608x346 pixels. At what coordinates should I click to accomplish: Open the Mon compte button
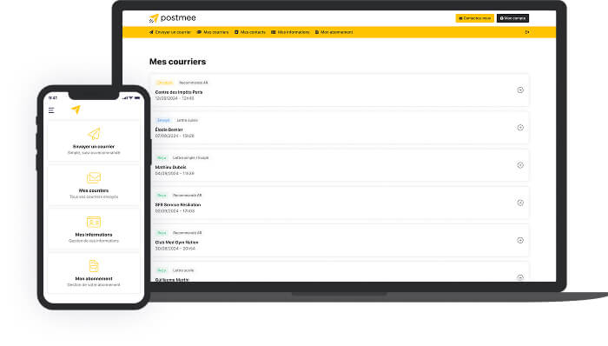[512, 18]
